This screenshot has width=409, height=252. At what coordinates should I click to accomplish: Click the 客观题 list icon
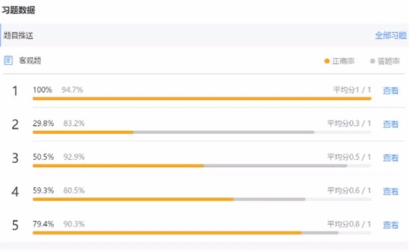[8, 60]
